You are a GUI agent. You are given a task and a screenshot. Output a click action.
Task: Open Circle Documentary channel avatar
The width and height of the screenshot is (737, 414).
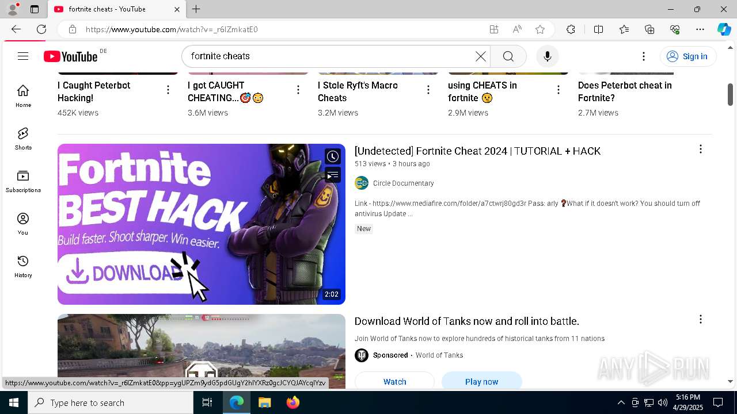362,183
